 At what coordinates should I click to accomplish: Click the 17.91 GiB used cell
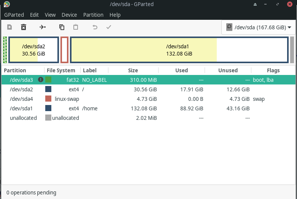192,89
